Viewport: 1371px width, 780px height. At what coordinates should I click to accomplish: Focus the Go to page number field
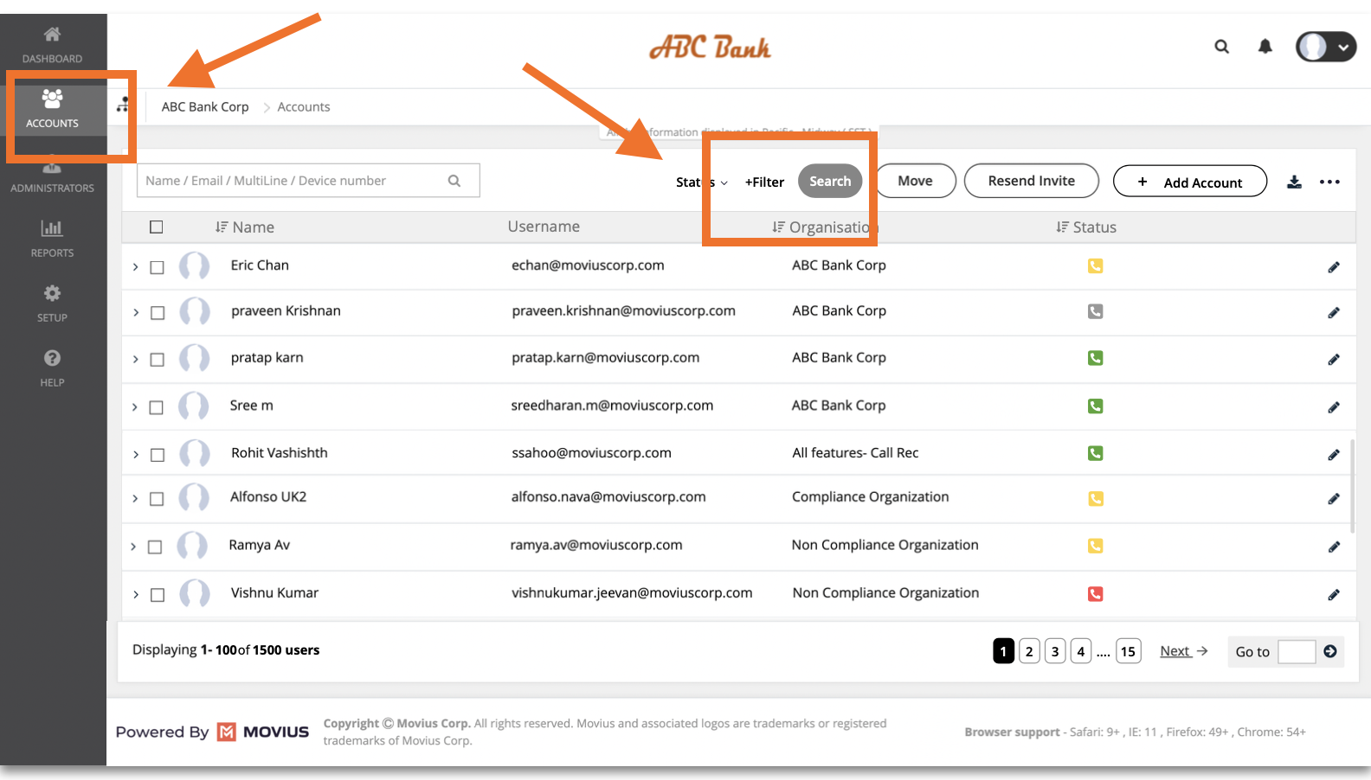(x=1297, y=651)
